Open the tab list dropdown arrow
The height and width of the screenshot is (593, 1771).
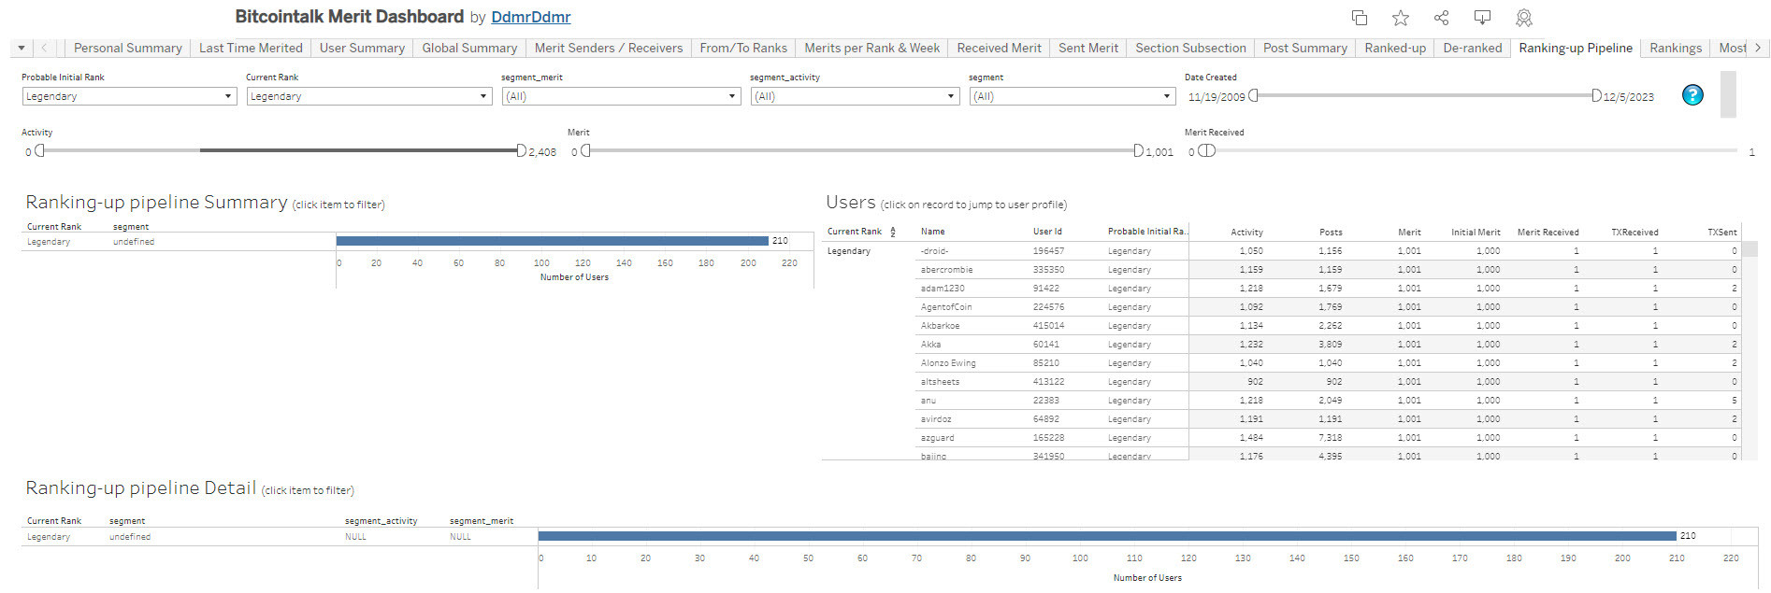(22, 48)
